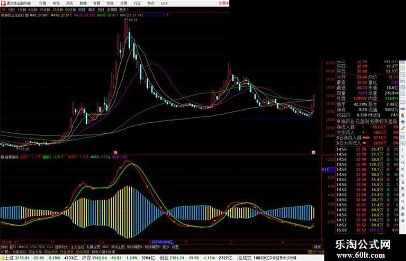Open the 市场 menu
Screen dimensions: 406x261
point(56,3)
